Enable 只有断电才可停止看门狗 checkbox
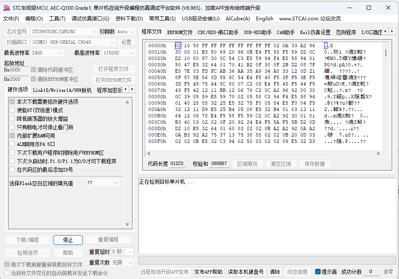Screen dimensions: 399x279 [12, 127]
